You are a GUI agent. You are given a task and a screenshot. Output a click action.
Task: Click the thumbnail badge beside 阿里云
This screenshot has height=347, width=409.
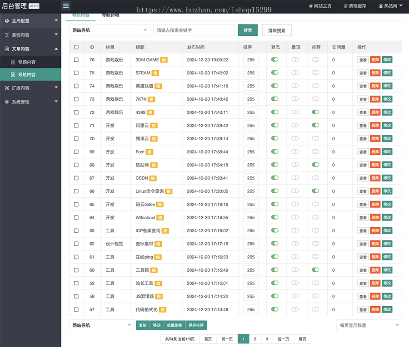[154, 126]
